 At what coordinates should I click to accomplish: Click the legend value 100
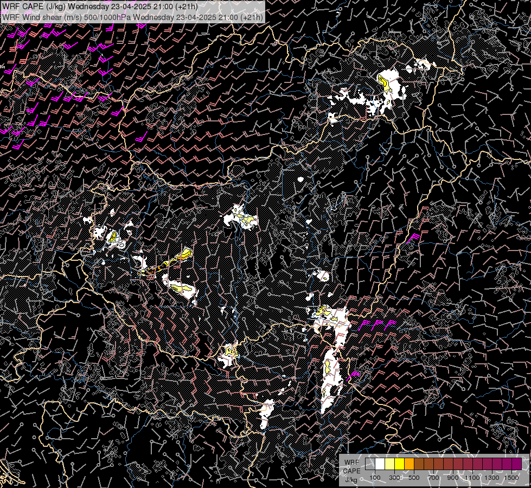pos(375,478)
